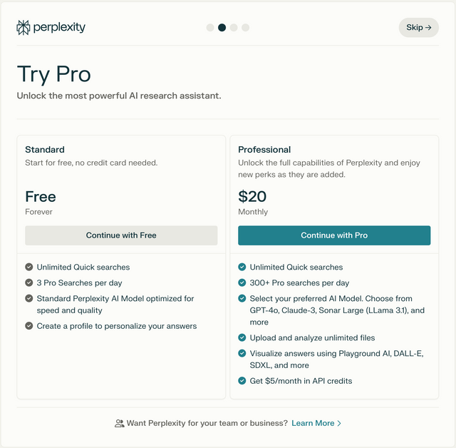Jump to the third onboarding step dot

click(234, 28)
